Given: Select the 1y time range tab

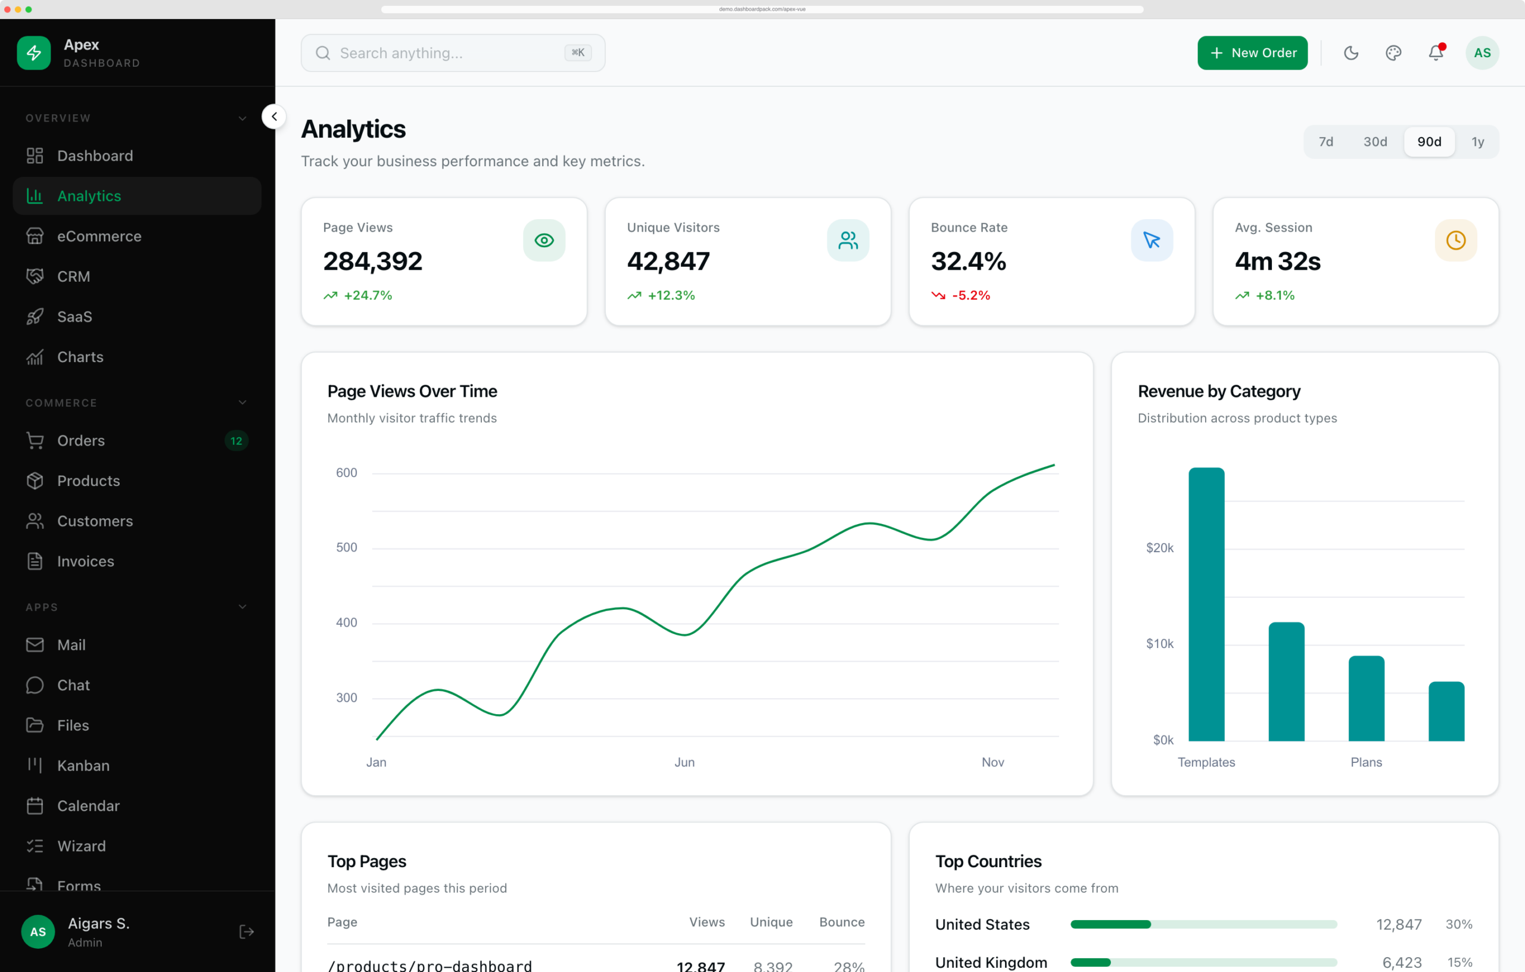Looking at the screenshot, I should (x=1477, y=142).
